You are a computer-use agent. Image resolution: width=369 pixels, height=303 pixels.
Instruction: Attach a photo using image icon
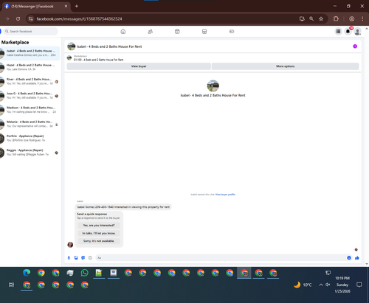coord(76,258)
